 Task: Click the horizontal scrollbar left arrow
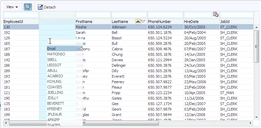click(x=6, y=123)
